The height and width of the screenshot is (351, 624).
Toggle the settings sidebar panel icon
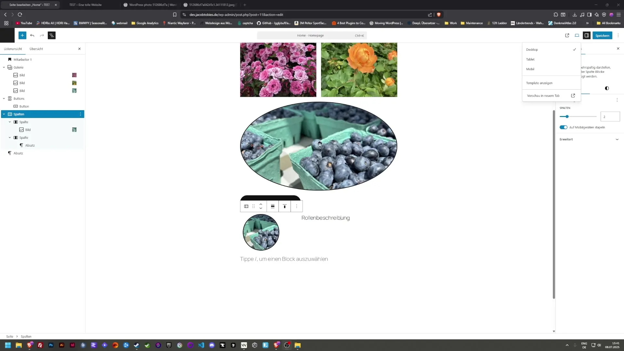pyautogui.click(x=587, y=35)
